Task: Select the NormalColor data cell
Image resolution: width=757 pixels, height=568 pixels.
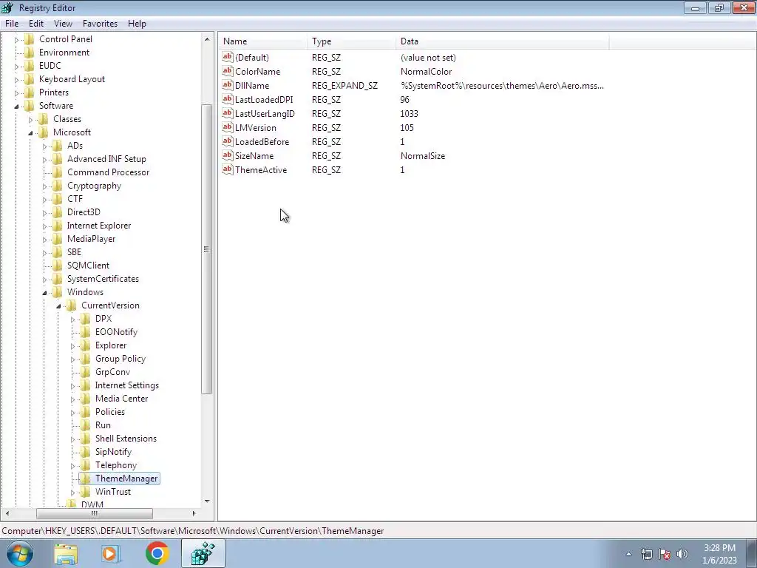Action: coord(426,71)
